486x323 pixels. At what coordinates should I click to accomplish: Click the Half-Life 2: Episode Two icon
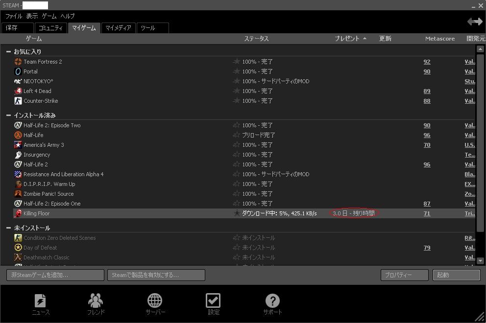point(18,125)
